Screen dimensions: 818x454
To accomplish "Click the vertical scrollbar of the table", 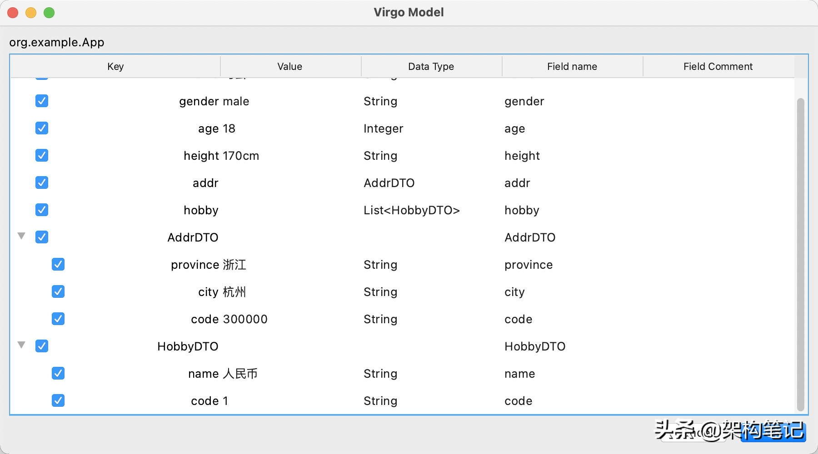I will [x=801, y=254].
